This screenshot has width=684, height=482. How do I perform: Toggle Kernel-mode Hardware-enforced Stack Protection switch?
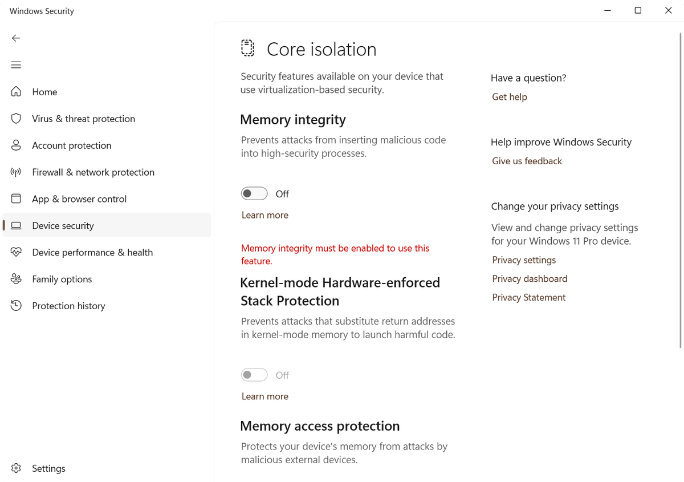[254, 375]
